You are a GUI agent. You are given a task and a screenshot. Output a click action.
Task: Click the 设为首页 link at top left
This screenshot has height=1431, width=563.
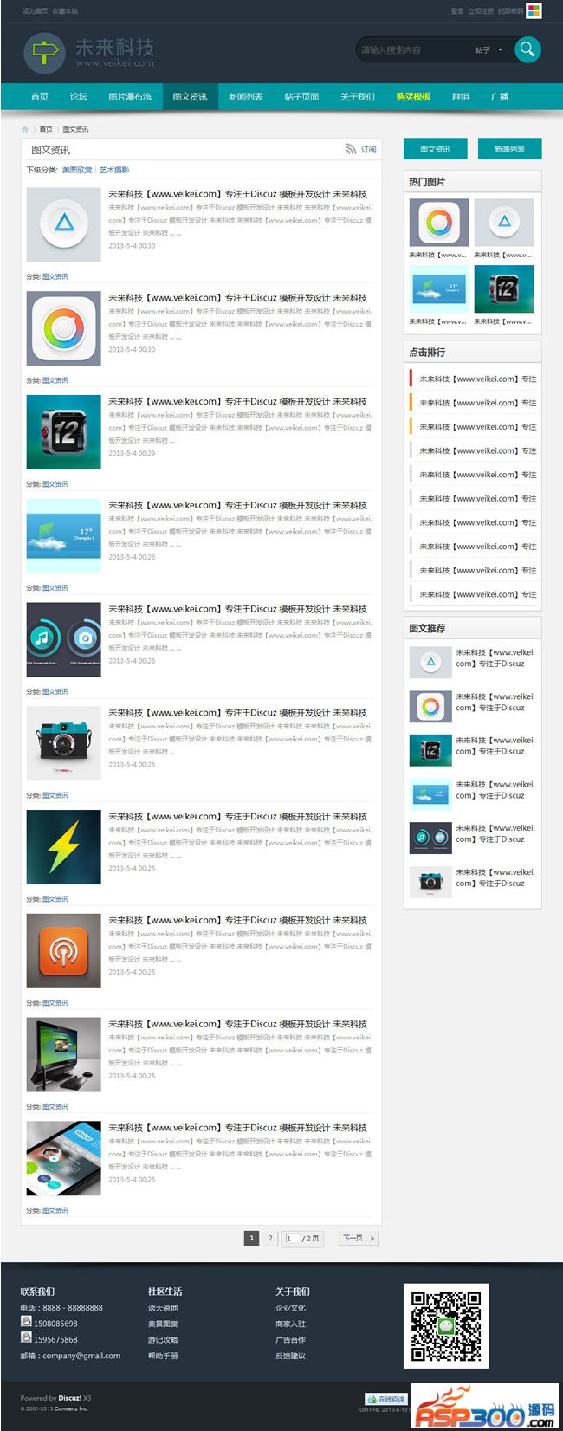point(35,11)
